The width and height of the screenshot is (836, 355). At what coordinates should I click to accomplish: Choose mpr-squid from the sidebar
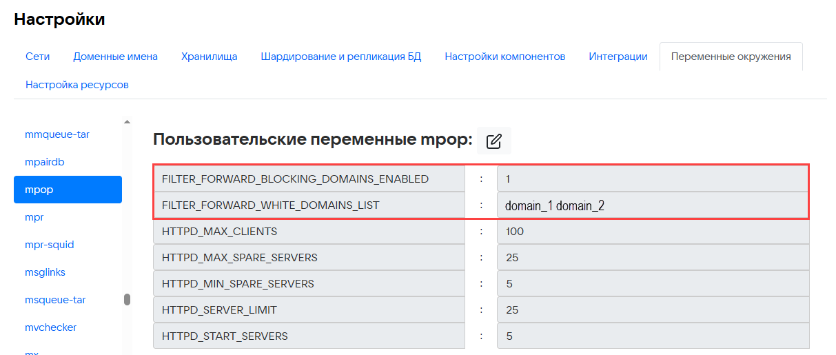click(x=49, y=245)
